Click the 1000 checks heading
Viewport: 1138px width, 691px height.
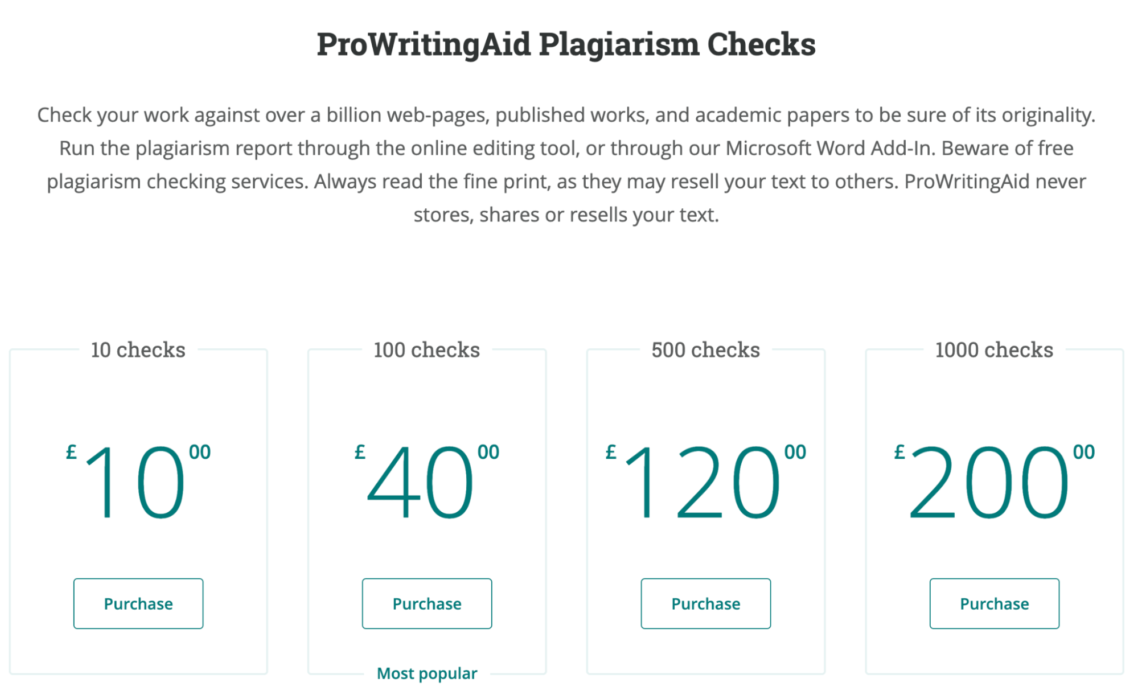click(x=993, y=349)
